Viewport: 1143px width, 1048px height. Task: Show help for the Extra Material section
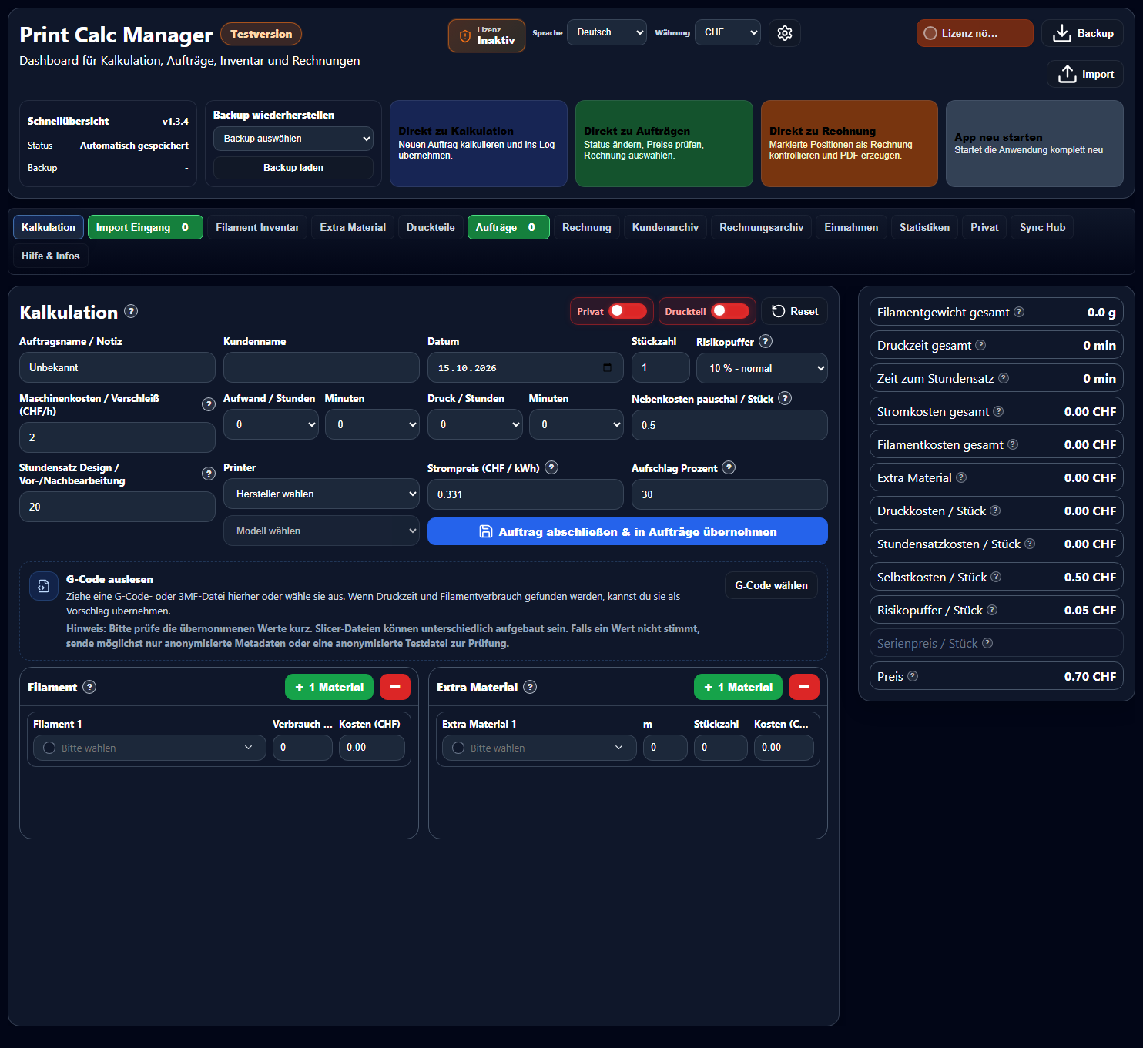pos(530,687)
